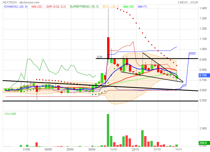Click the 1.400 price axis label
The image size is (210, 152).
pos(203,8)
